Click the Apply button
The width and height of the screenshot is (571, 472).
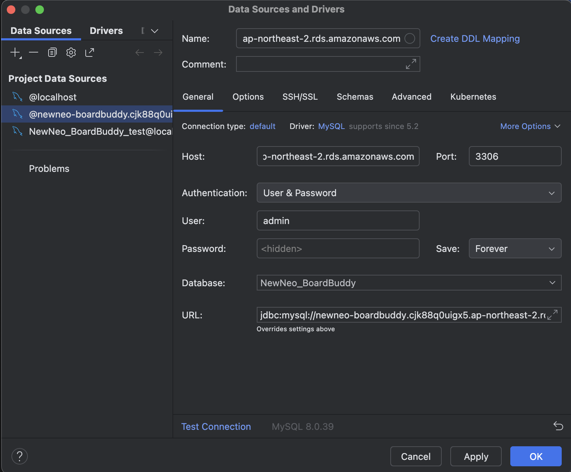476,456
